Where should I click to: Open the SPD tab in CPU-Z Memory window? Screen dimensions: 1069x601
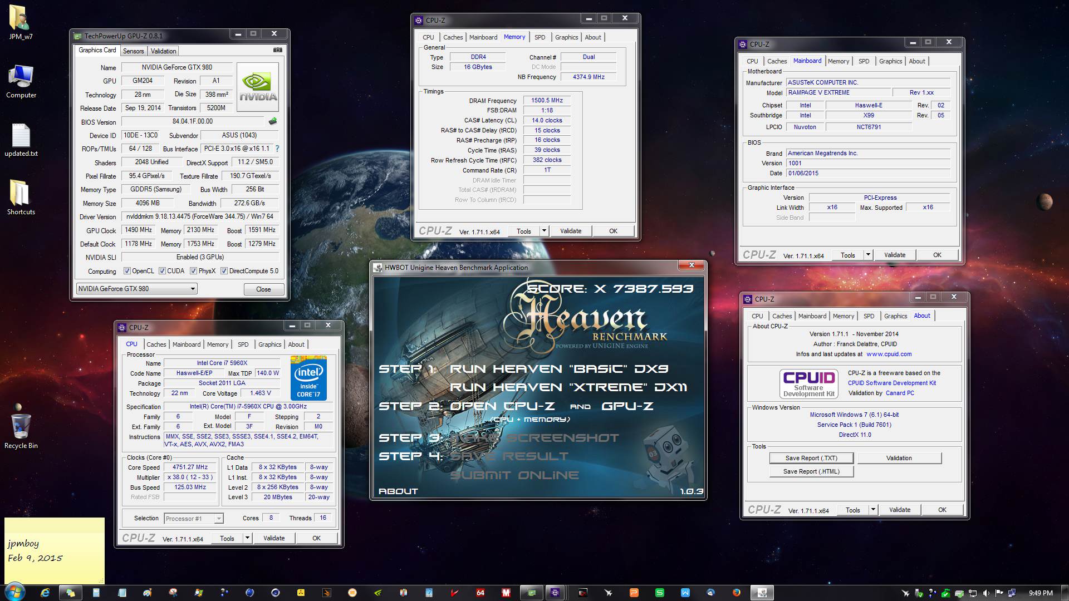click(540, 37)
